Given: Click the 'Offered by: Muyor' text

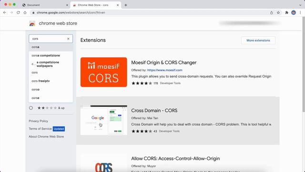Looking at the screenshot, I should click(143, 166).
